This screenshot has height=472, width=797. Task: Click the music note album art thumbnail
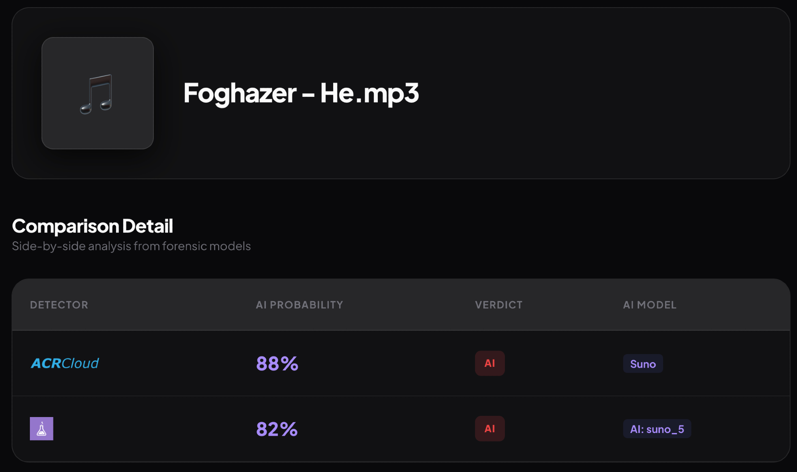(98, 93)
